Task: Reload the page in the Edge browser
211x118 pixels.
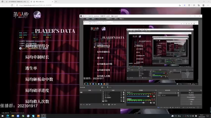Action: point(12,5)
